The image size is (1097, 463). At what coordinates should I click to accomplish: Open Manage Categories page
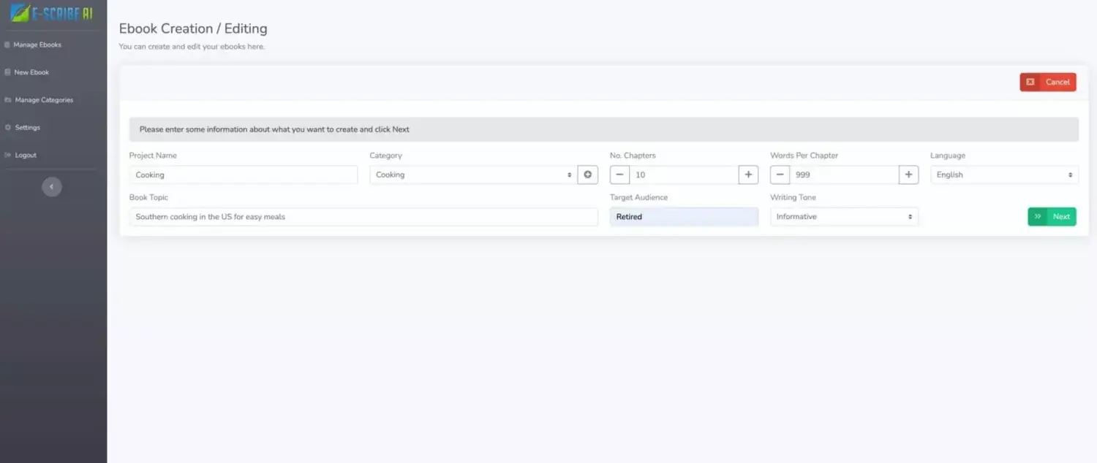coord(44,100)
